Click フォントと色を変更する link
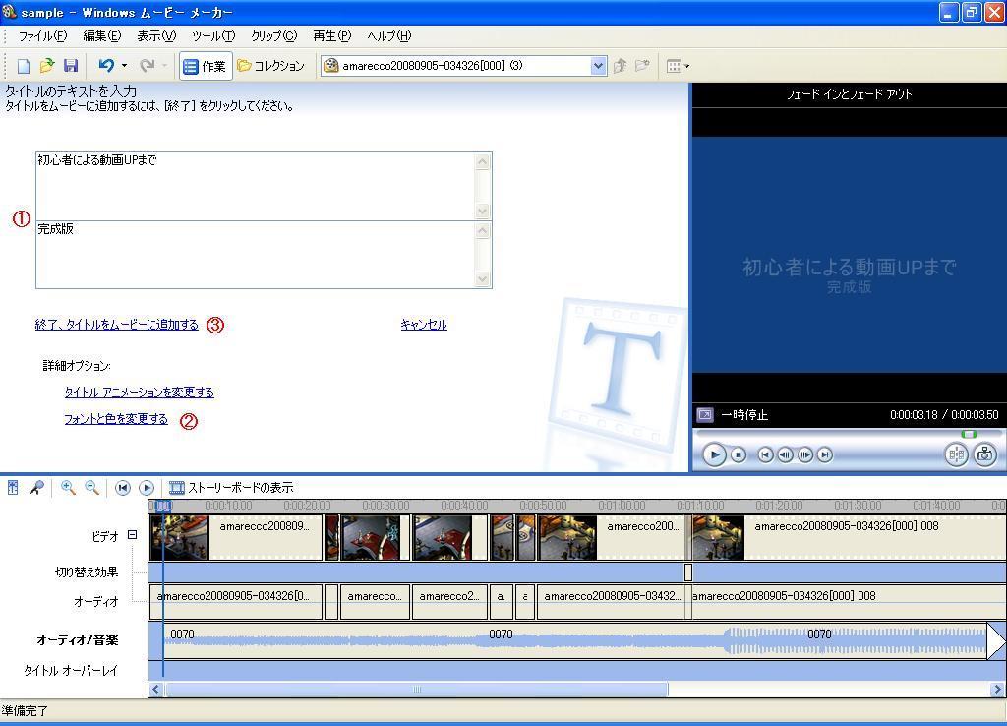 pyautogui.click(x=116, y=419)
